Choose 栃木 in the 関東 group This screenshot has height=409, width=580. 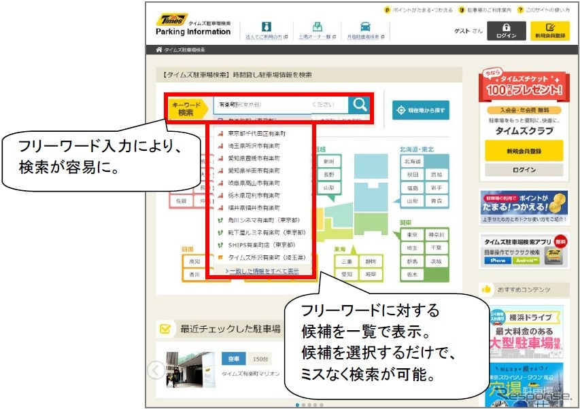(x=412, y=275)
